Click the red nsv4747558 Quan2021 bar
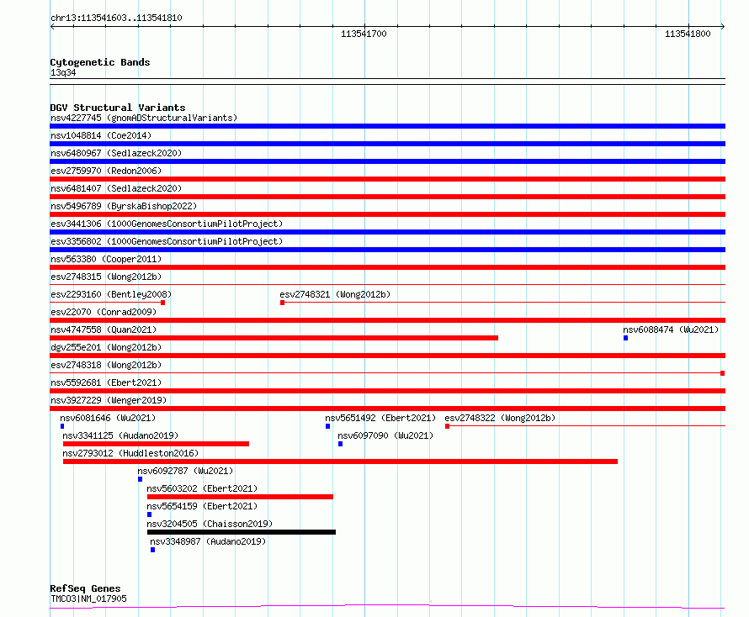749x617 pixels. click(x=274, y=338)
